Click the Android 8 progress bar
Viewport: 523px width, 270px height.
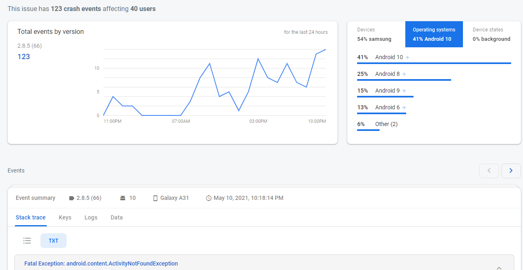click(x=404, y=80)
